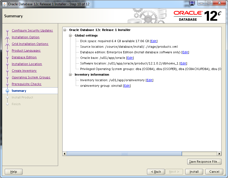The image size is (228, 178).
Task: Go to Installation Option step
Action: click(x=26, y=37)
